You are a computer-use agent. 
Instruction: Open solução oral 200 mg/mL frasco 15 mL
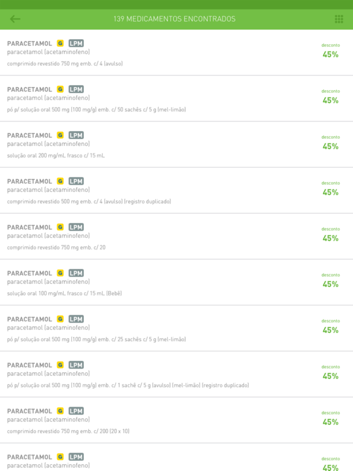coord(176,145)
